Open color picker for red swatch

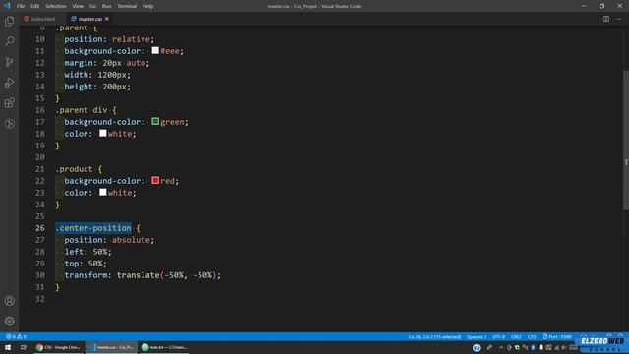155,180
